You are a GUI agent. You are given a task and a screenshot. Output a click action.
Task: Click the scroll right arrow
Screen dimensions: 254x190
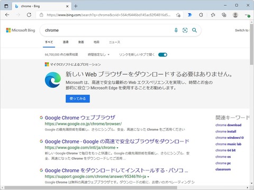248,187
